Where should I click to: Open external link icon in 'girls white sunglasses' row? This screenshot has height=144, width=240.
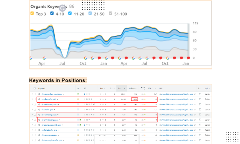[195, 120]
